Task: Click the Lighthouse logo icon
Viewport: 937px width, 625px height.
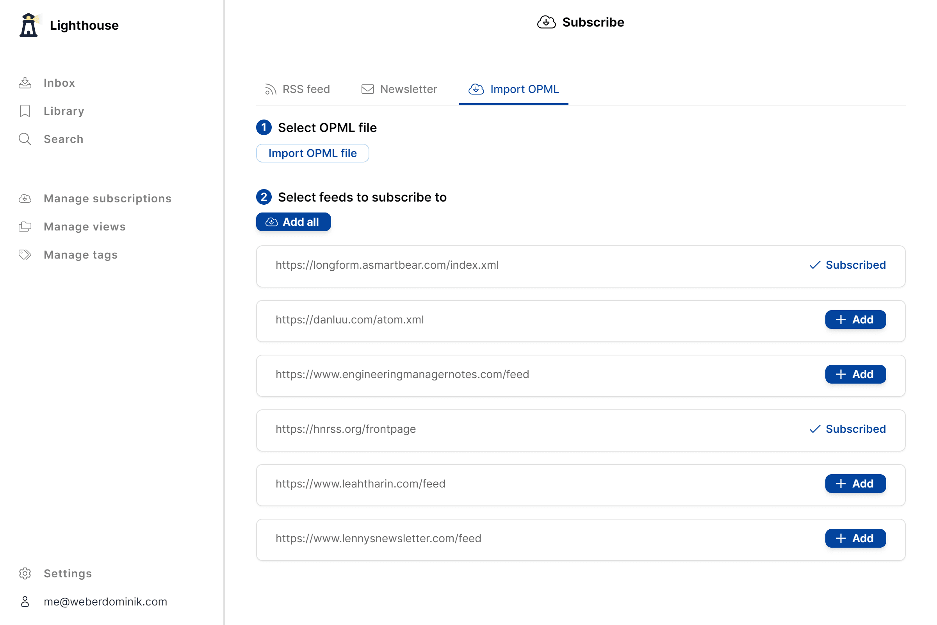Action: pyautogui.click(x=29, y=25)
